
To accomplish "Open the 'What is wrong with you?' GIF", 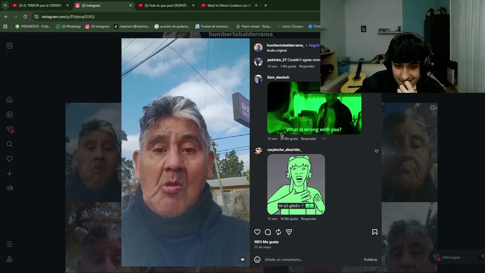I will click(314, 108).
